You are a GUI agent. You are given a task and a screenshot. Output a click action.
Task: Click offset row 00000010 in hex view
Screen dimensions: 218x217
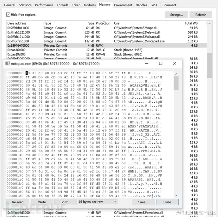pyautogui.click(x=84, y=77)
